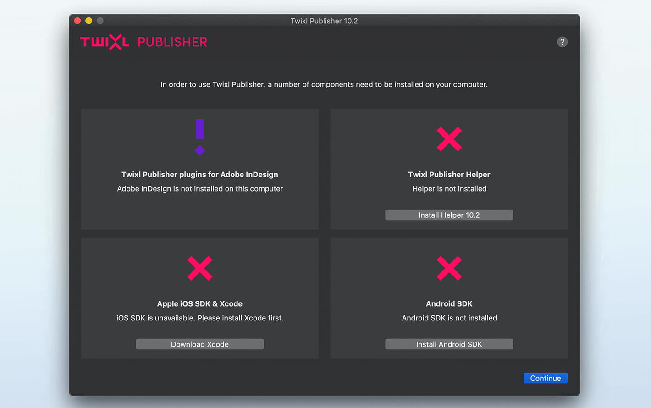Click 'iOS SDK is unavailable' status text
The image size is (651, 408).
click(x=200, y=318)
